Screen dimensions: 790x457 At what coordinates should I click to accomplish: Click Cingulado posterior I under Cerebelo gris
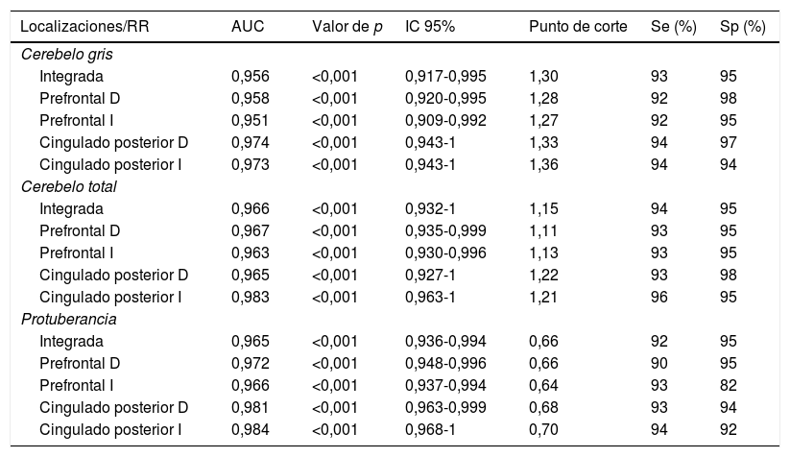pyautogui.click(x=112, y=163)
